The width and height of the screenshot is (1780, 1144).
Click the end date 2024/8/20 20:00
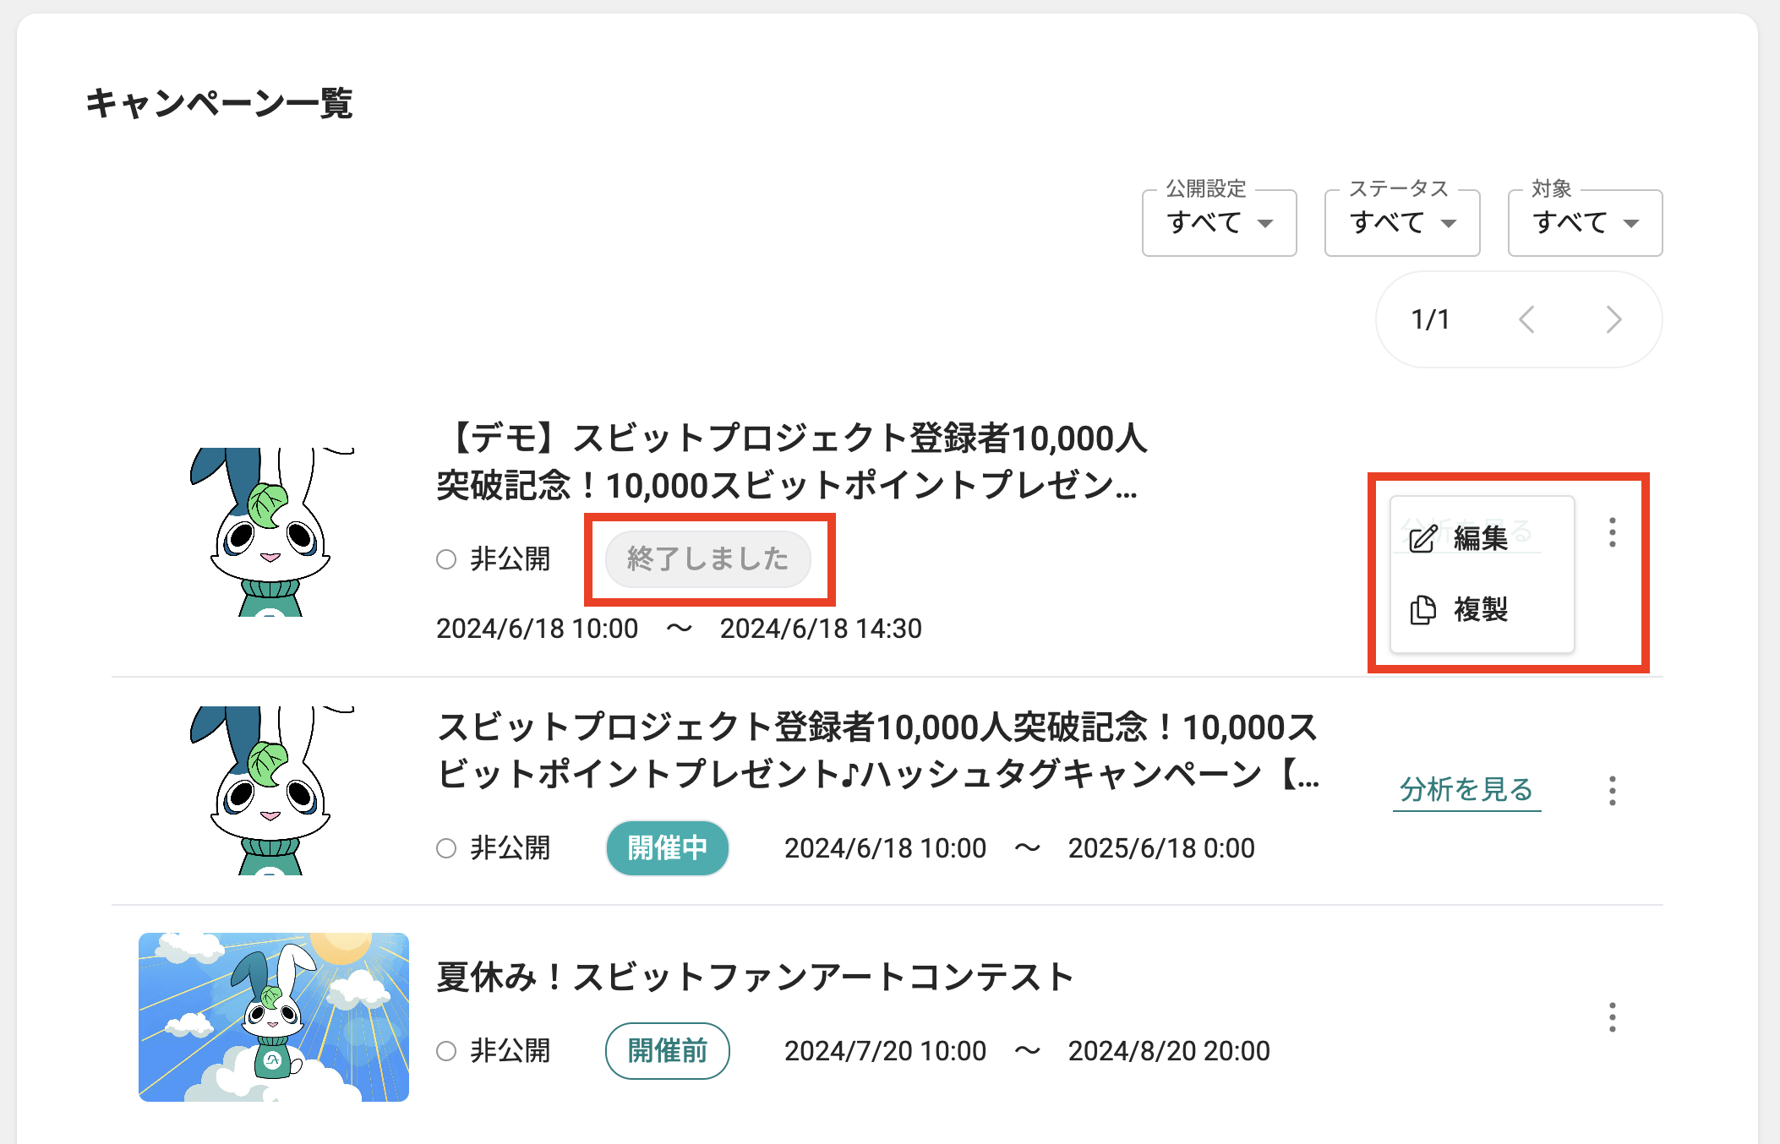pos(1169,1051)
